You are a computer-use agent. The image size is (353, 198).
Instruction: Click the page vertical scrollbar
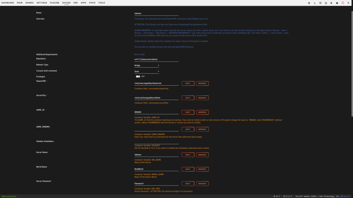[352, 63]
